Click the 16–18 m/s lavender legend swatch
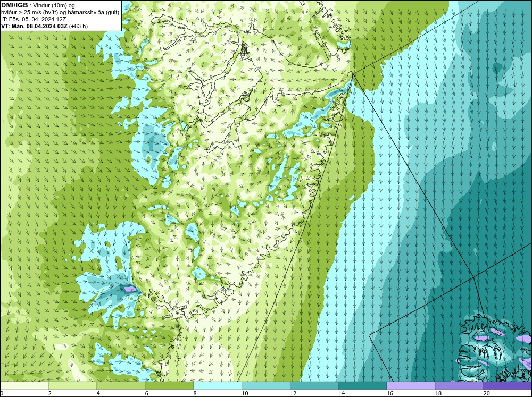 point(411,386)
